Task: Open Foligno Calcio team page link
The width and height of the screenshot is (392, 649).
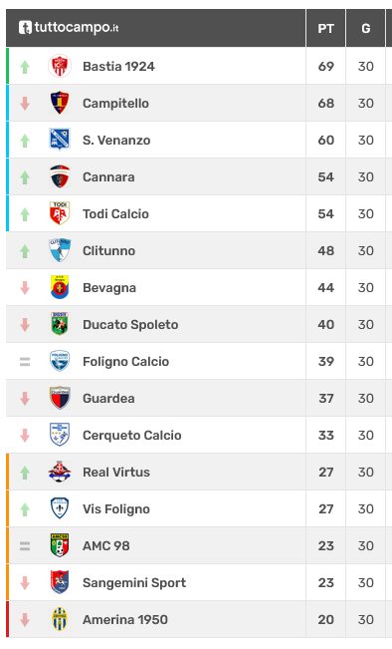Action: click(125, 361)
